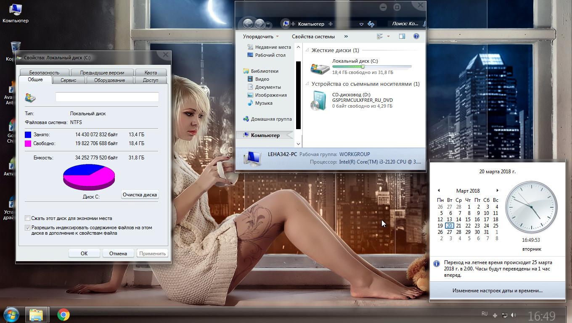Viewport: 572px width, 323px height.
Task: Click the RU language indicator
Action: 485,314
